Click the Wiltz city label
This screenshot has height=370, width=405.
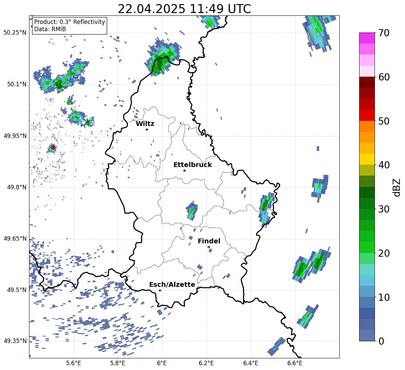[145, 124]
